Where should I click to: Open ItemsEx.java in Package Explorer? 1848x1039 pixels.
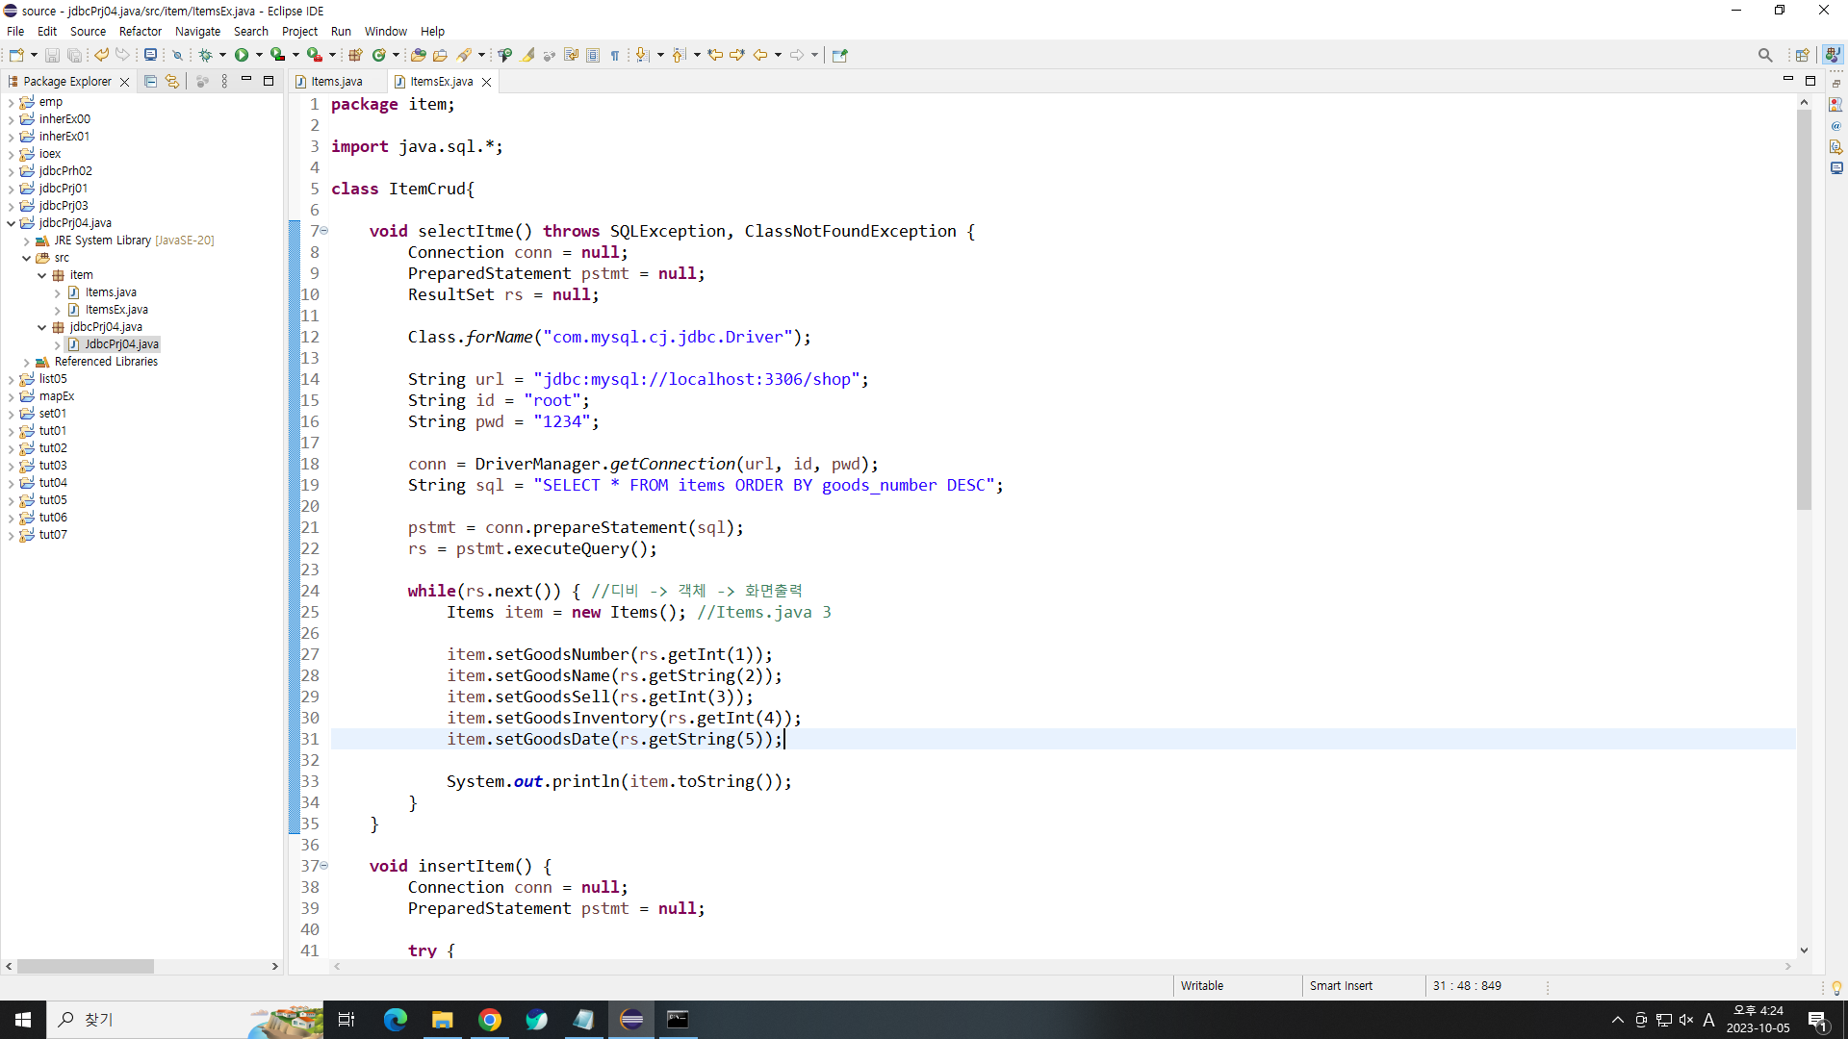tap(115, 310)
